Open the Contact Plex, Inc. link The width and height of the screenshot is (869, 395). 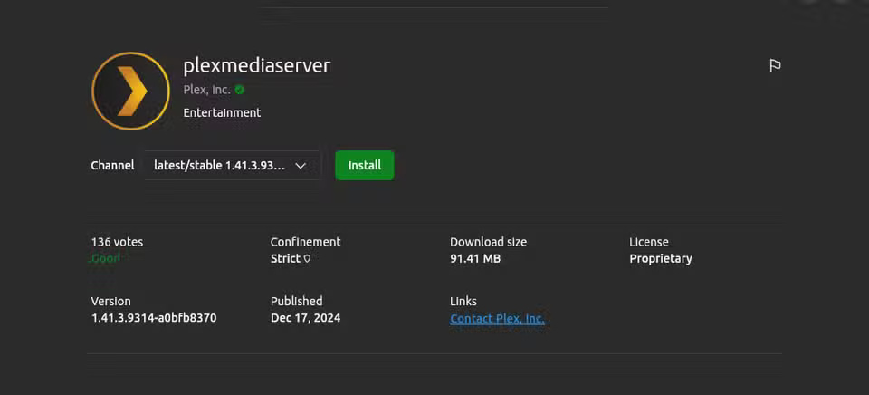(497, 319)
